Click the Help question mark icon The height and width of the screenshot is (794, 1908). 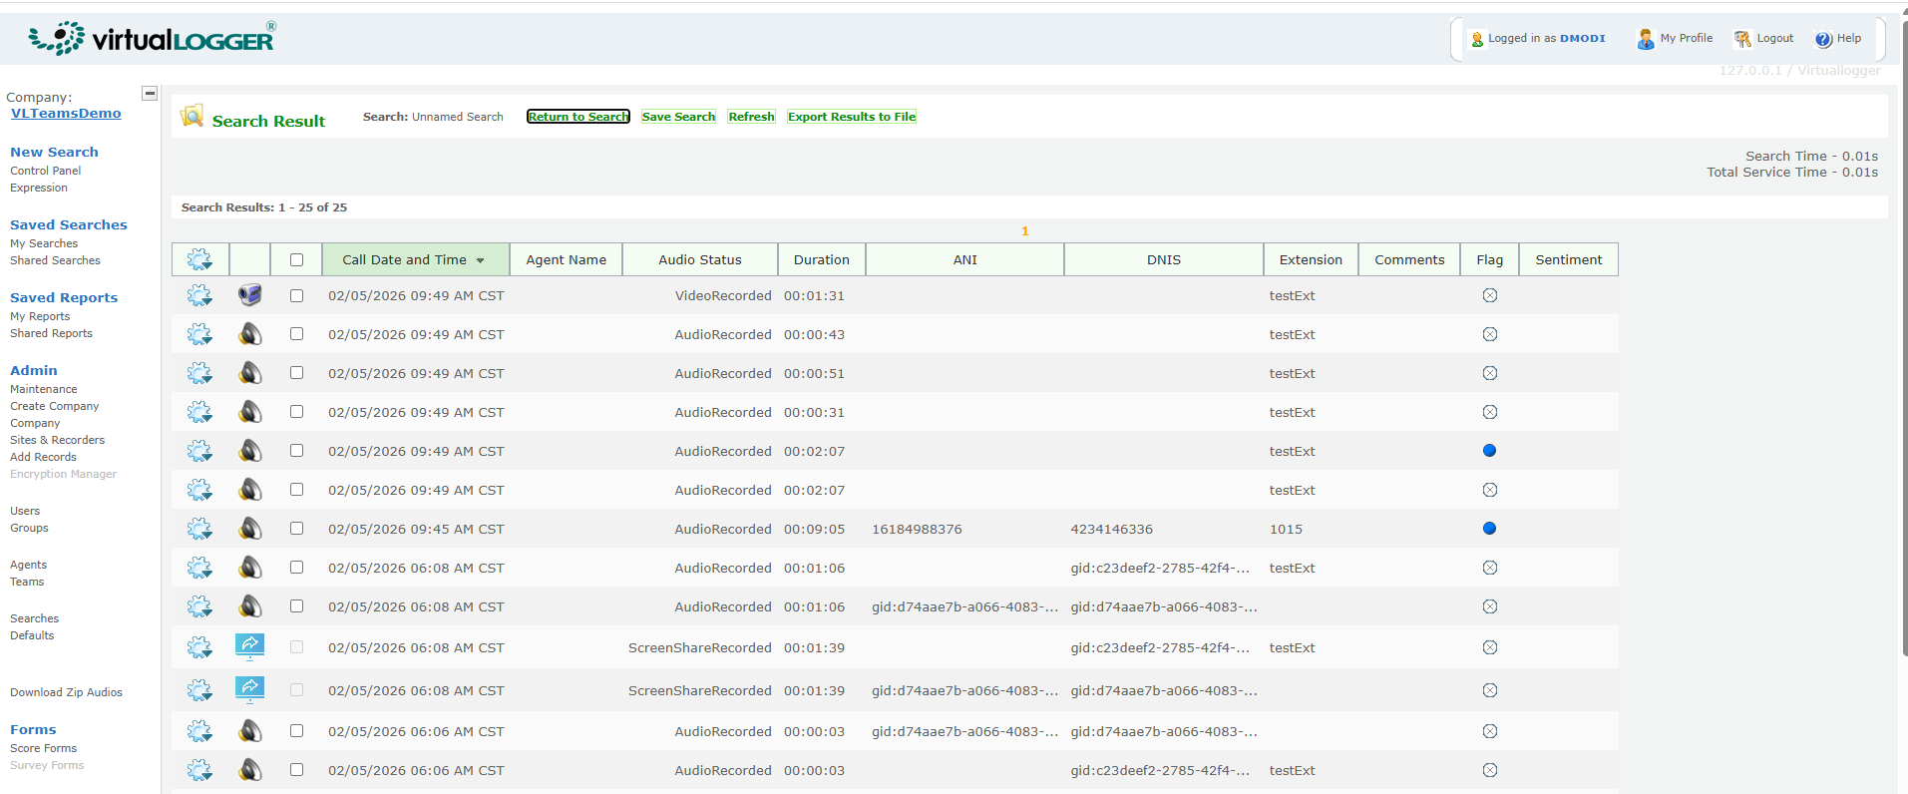(1823, 39)
